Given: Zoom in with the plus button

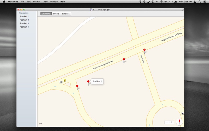Looking at the screenshot, I should point(172,122).
